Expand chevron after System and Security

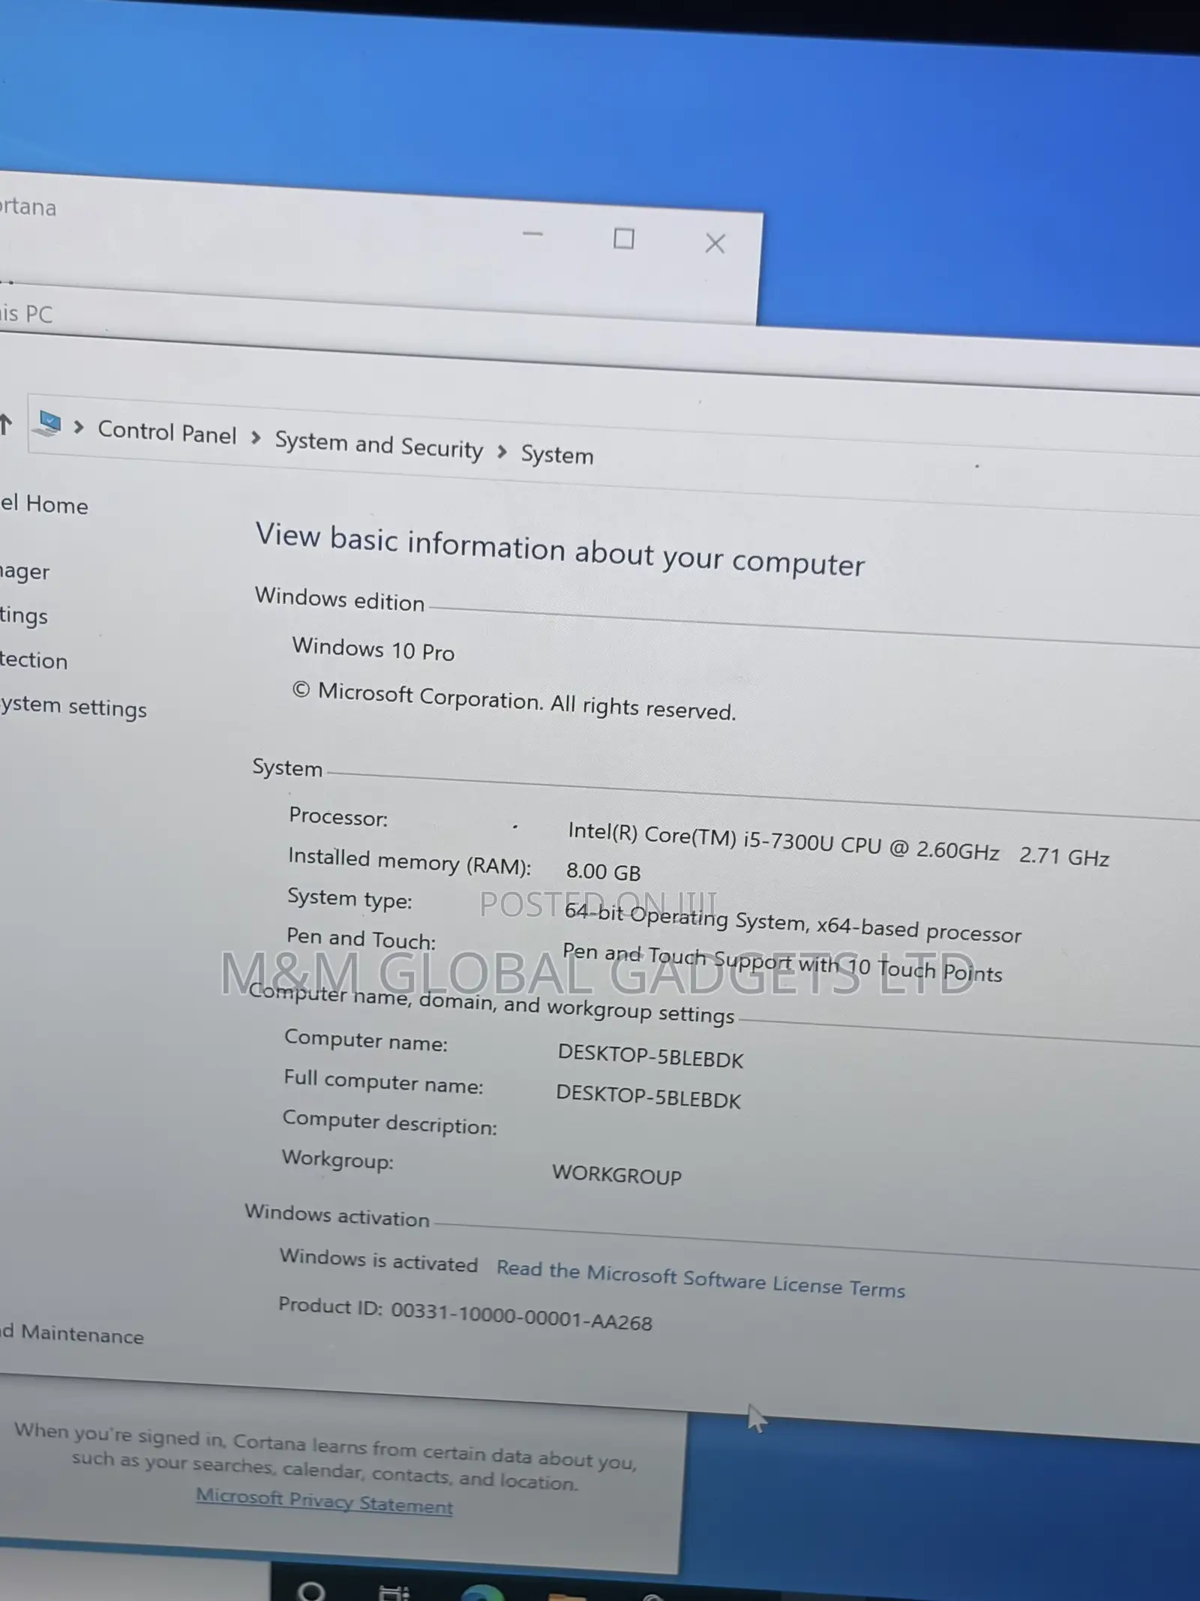[x=502, y=451]
